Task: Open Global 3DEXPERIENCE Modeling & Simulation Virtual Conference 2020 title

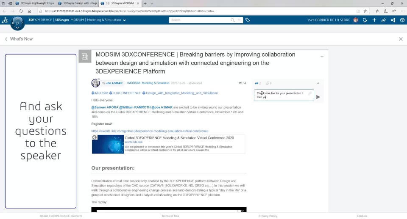Action: click(179, 138)
